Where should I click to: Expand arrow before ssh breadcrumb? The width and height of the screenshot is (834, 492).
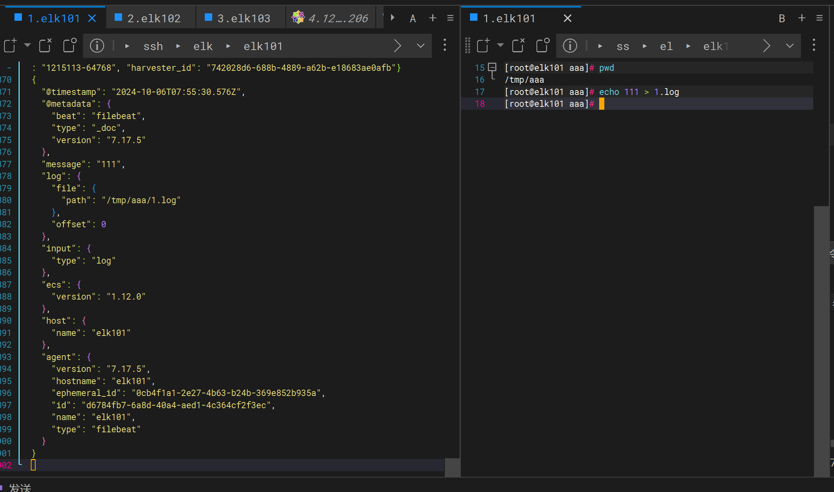(127, 46)
